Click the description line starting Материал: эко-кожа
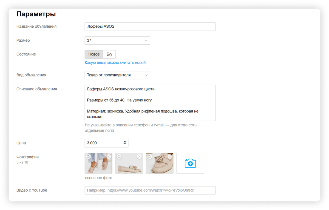Screen dimensions: 329x210 coord(143,114)
